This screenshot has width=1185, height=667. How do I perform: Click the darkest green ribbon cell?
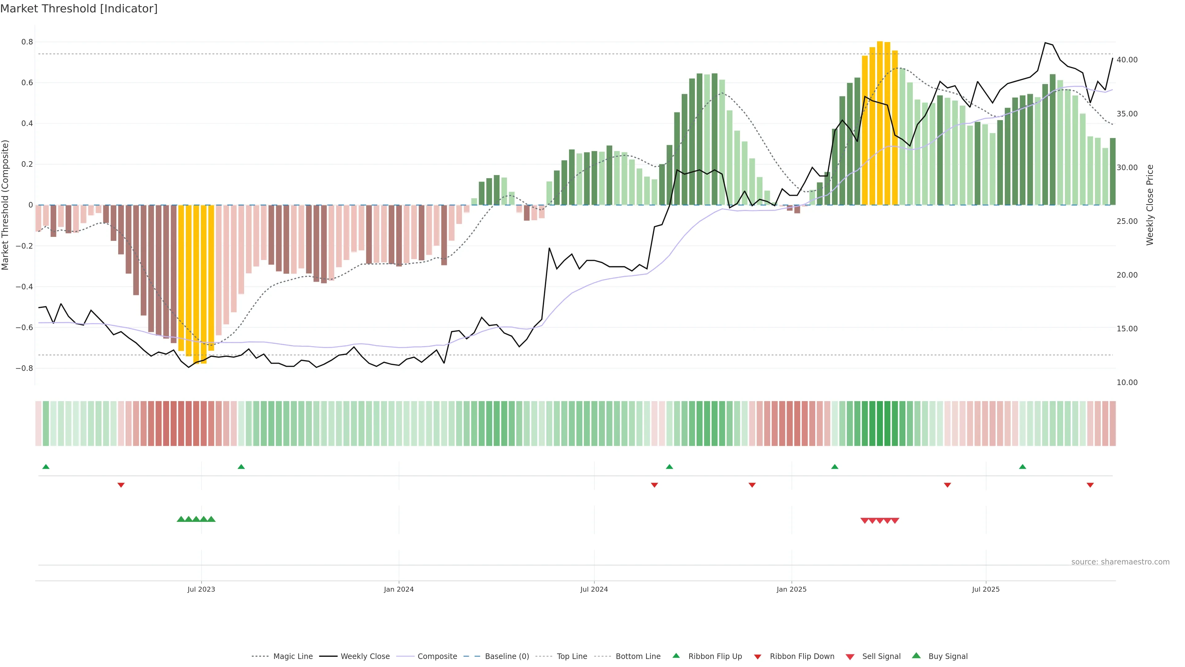point(879,423)
